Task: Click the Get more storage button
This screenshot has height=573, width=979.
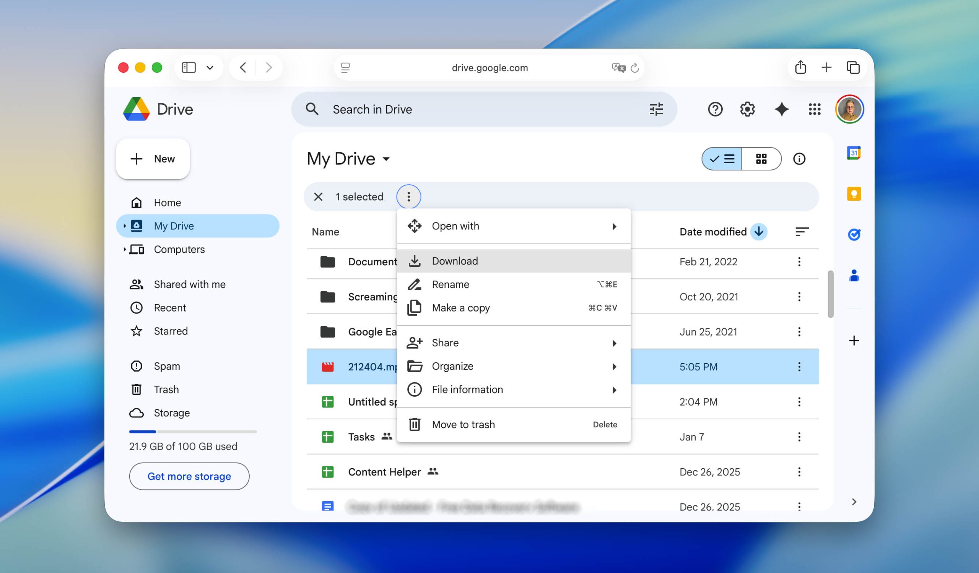Action: 189,476
